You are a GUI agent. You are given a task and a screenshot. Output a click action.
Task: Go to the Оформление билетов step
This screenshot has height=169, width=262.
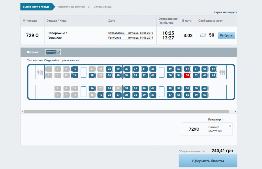point(71,7)
